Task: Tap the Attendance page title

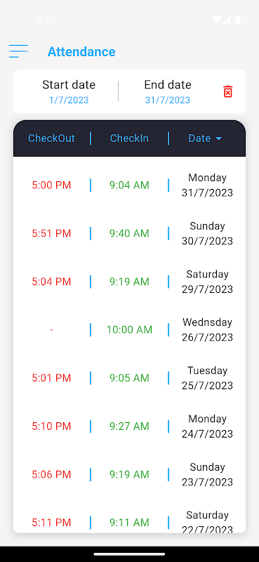Action: pyautogui.click(x=81, y=51)
